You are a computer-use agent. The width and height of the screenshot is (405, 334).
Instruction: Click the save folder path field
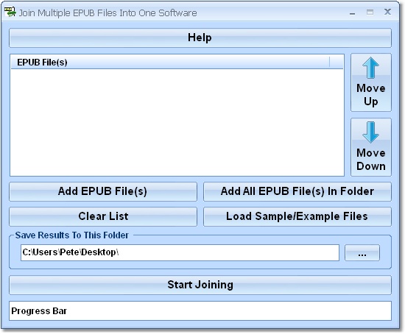tap(180, 252)
